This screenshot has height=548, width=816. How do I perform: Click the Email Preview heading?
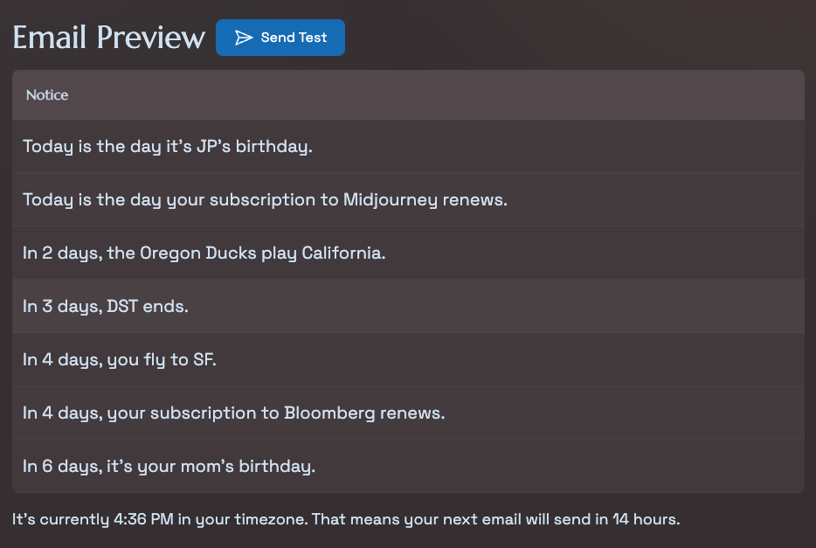(x=108, y=38)
